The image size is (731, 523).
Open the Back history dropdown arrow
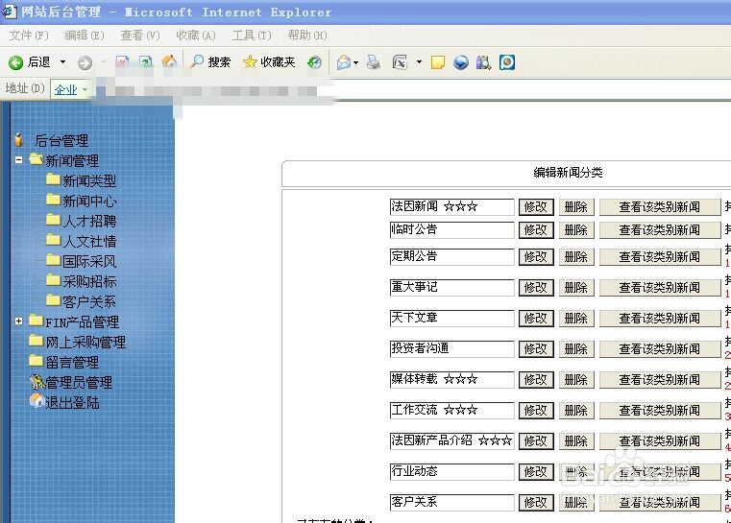[x=62, y=62]
